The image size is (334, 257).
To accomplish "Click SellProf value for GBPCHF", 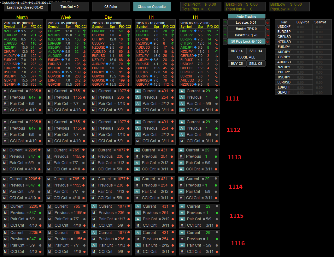I will pyautogui.click(x=322, y=92).
